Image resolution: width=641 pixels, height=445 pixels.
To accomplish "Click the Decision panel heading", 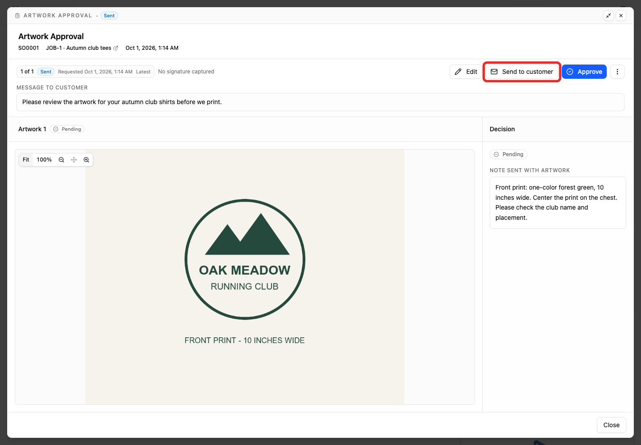I will [502, 129].
